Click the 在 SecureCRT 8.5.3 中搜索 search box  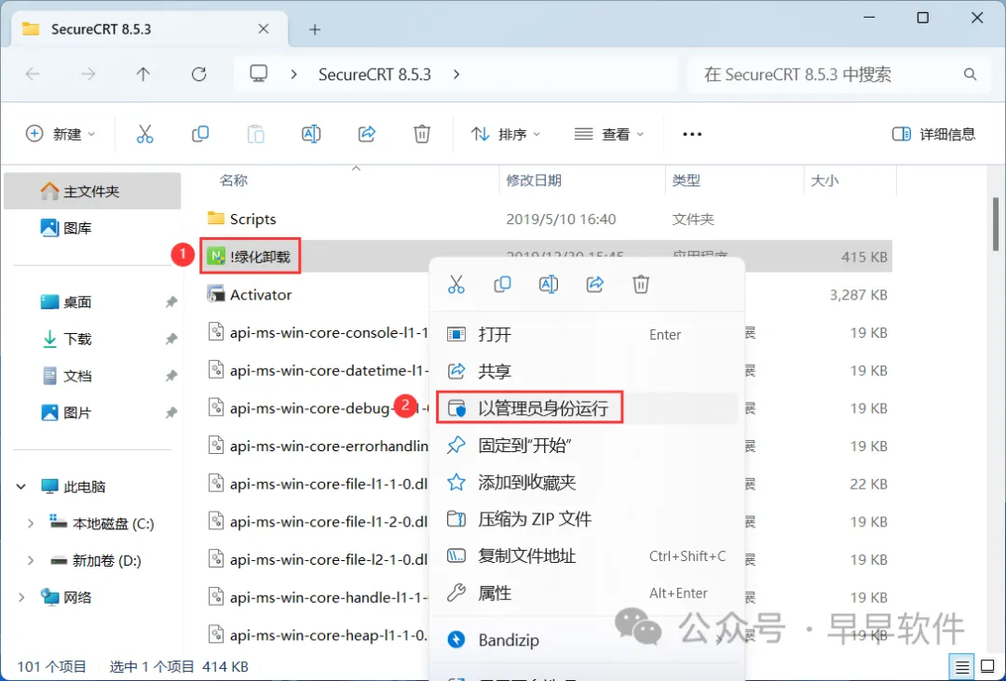pos(839,74)
